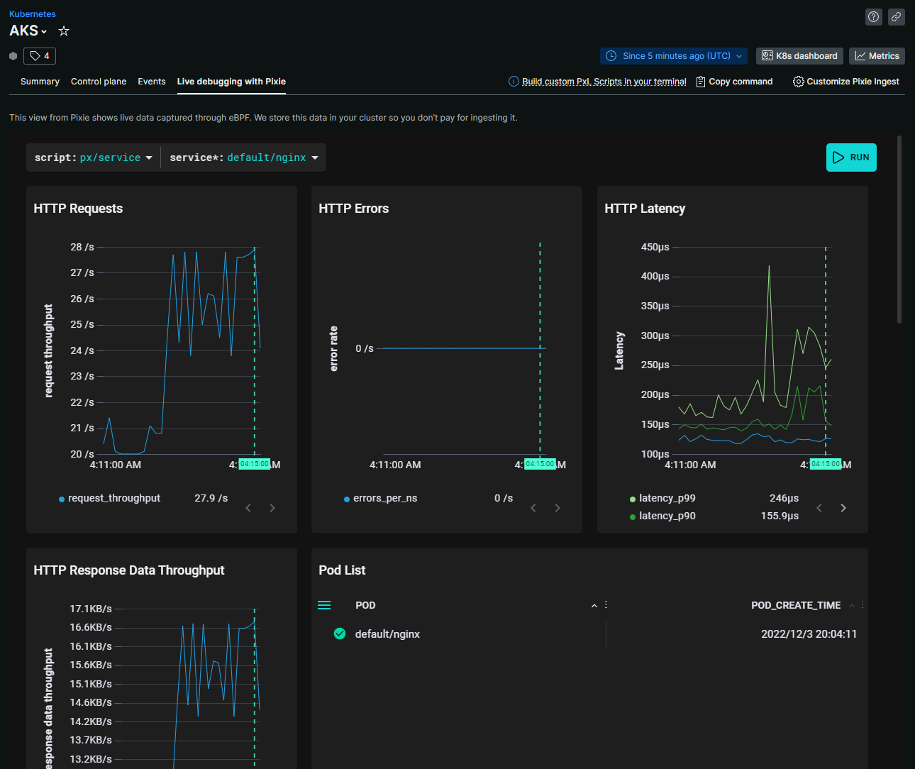
Task: Click the 2022/12/3 20:04:11 create time
Action: (809, 634)
